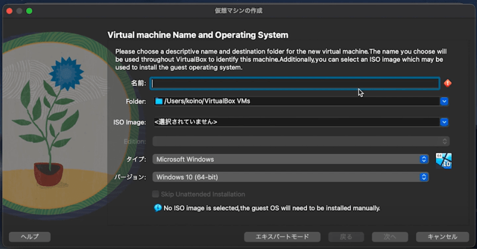Click the 次へ next button
The width and height of the screenshot is (477, 249).
click(x=390, y=237)
